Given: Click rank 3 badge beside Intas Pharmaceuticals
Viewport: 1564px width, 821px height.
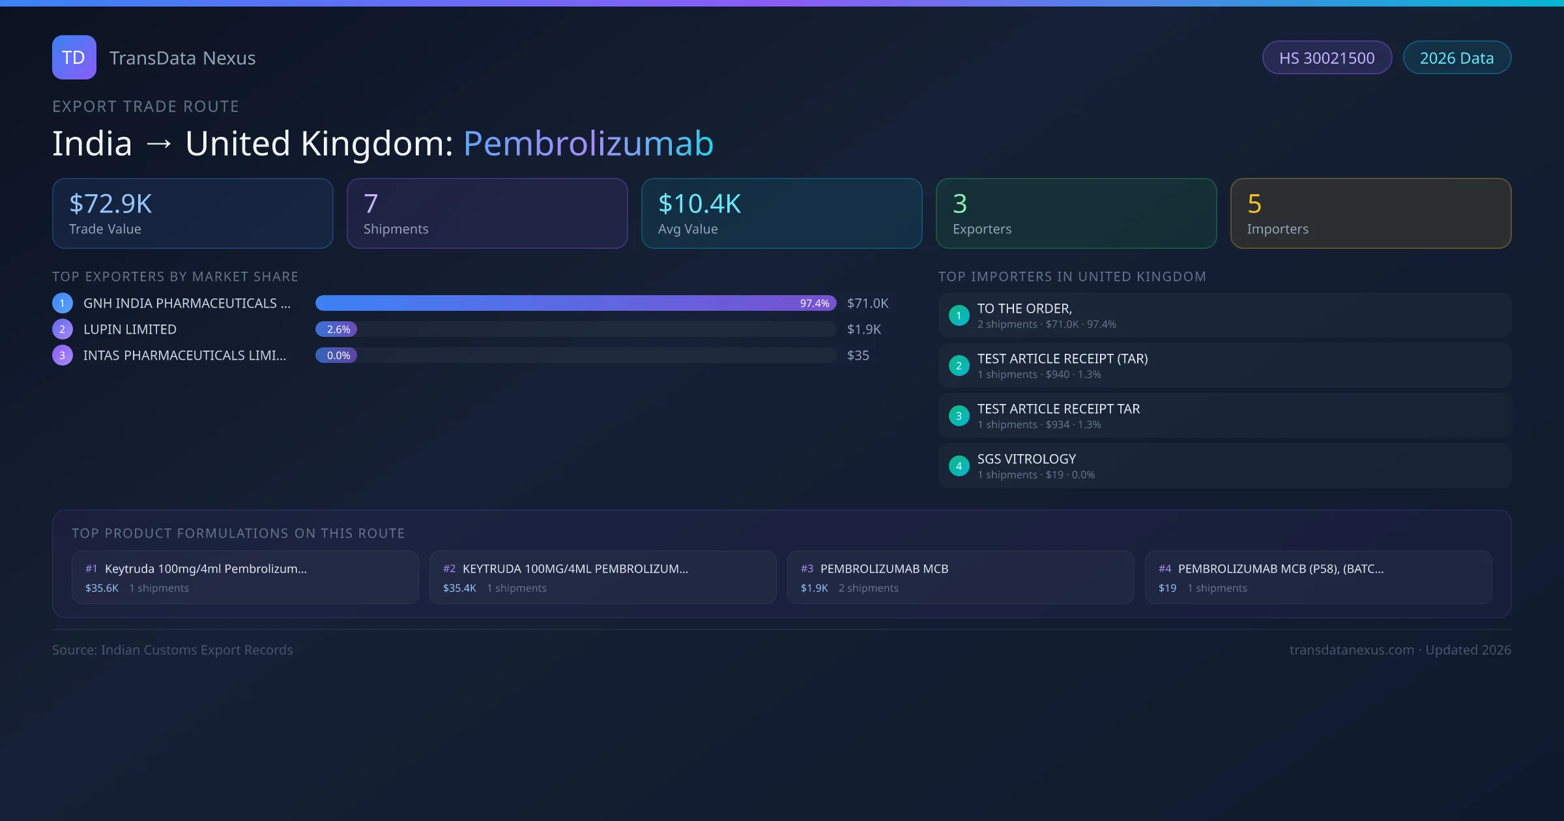Looking at the screenshot, I should point(63,355).
